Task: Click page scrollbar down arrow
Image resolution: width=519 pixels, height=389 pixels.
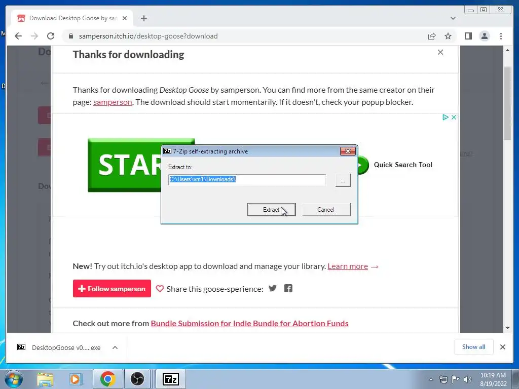Action: (507, 328)
